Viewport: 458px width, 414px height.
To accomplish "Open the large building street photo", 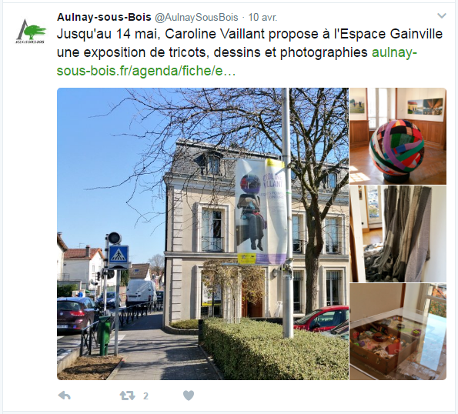I will [x=202, y=234].
